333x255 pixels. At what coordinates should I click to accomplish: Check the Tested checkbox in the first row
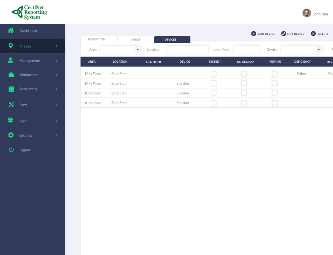(214, 74)
